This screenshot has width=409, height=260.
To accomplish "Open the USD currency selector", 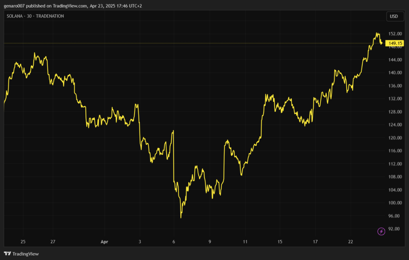I will point(393,16).
